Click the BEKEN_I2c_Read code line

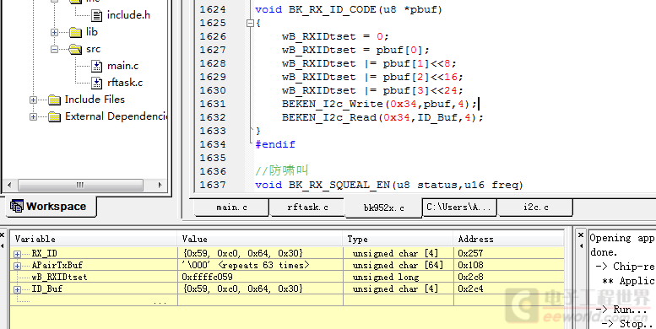point(382,117)
